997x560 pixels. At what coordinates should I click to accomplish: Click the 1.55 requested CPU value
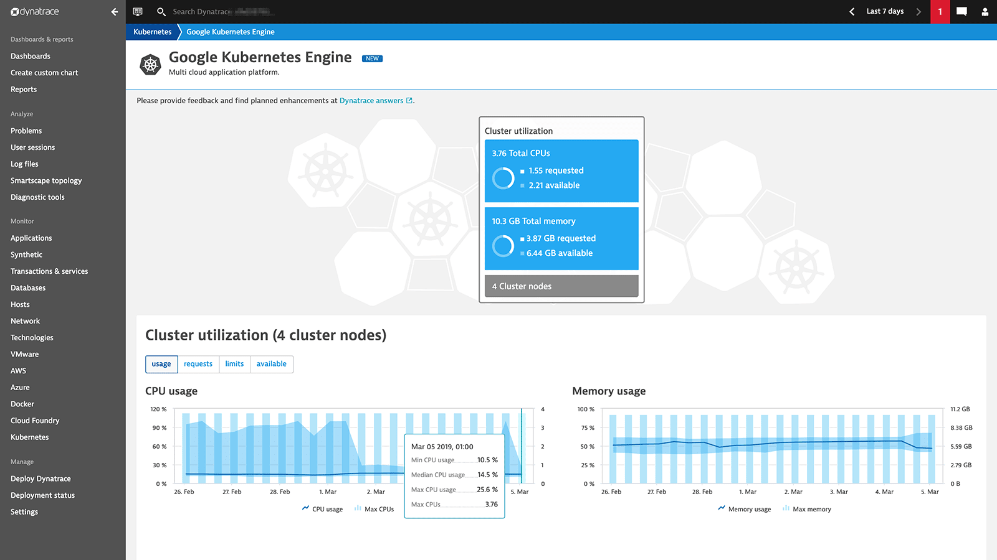point(556,170)
